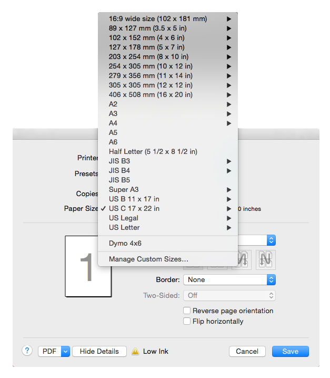Choose 89 x 127 mm (3.5 x 5 in)

(x=168, y=28)
